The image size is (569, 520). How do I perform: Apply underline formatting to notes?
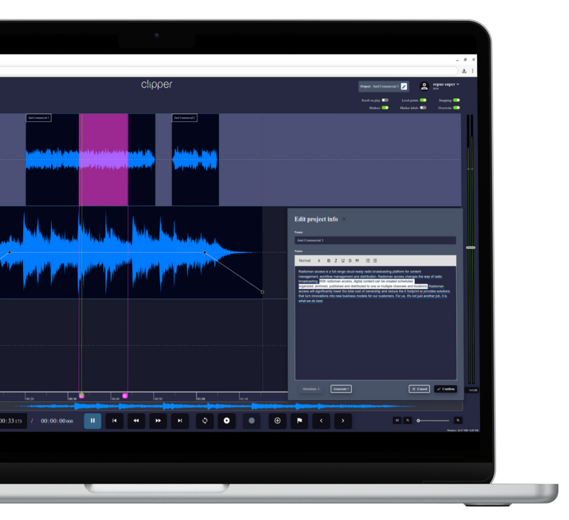click(x=343, y=260)
